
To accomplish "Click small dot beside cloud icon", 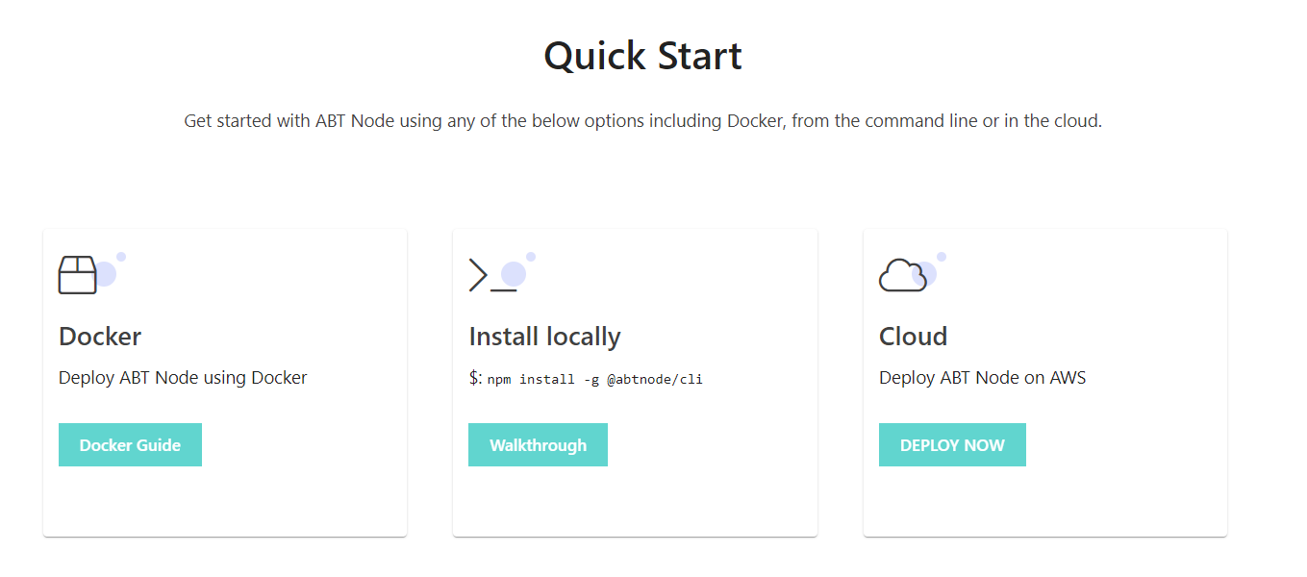I will pyautogui.click(x=942, y=257).
